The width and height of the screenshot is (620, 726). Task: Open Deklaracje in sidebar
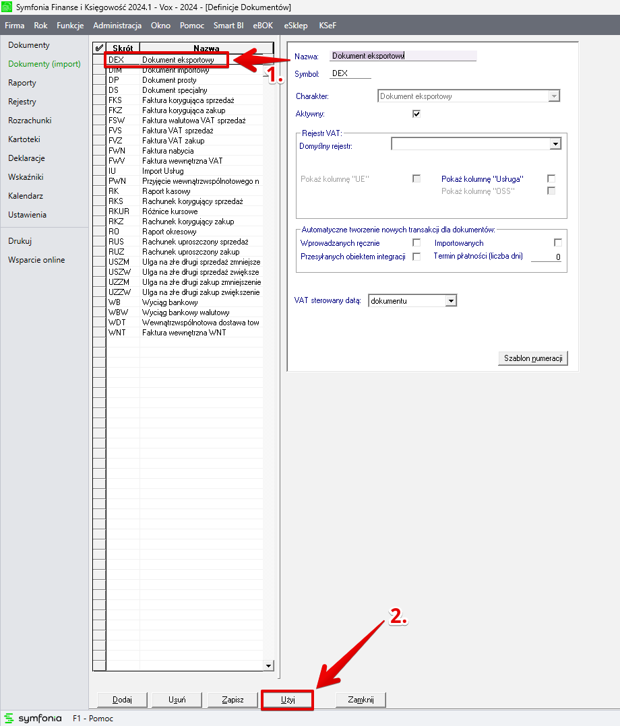26,158
